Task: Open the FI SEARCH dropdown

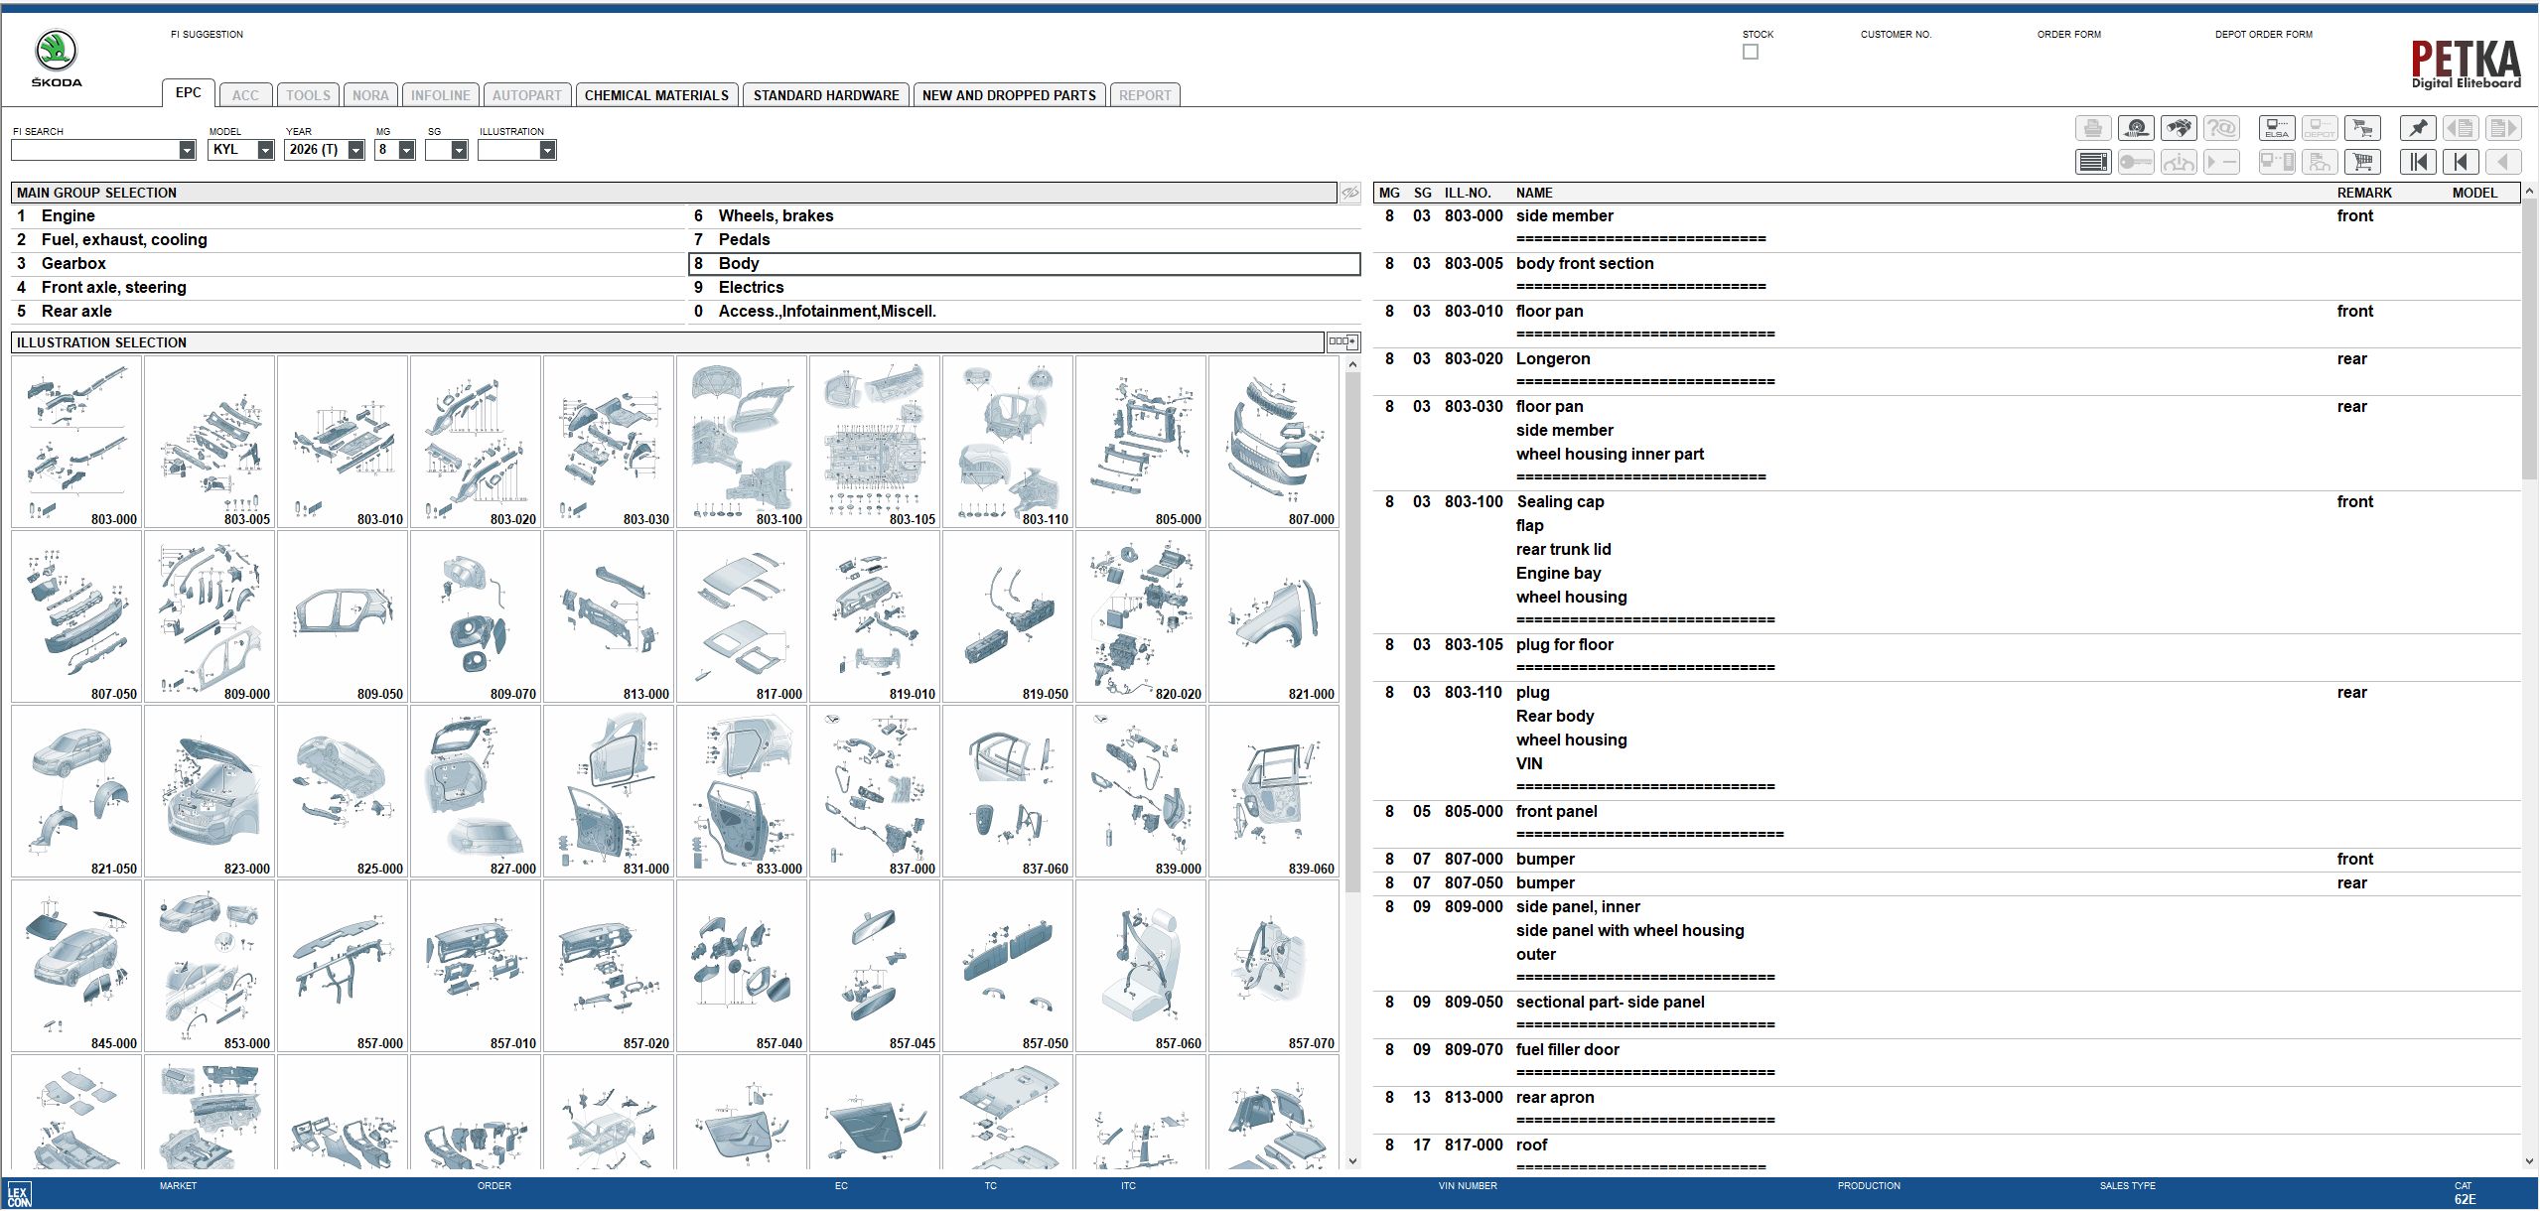Action: tap(187, 150)
